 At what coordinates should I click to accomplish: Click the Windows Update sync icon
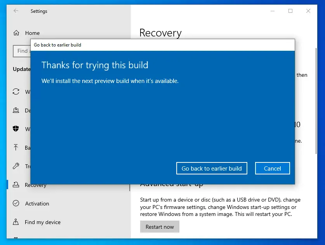[x=16, y=92]
